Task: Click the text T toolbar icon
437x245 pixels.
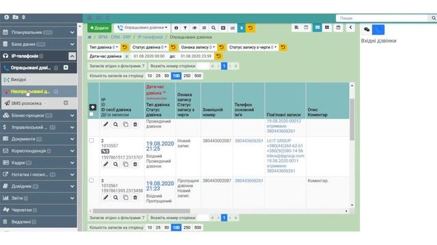Action: 185,28
